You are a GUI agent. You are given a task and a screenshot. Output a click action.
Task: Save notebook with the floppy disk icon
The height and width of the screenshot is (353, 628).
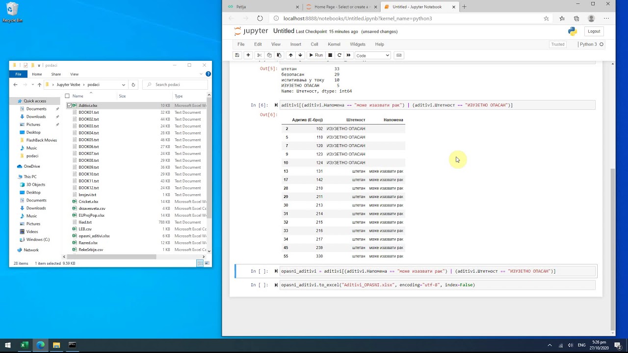[237, 55]
